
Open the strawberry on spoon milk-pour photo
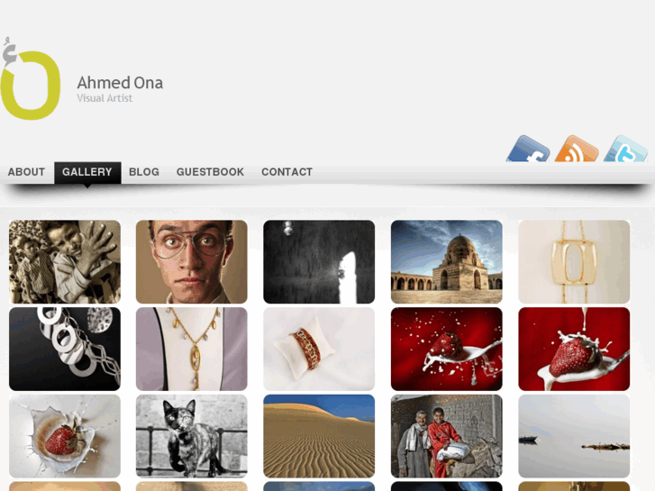coord(574,349)
